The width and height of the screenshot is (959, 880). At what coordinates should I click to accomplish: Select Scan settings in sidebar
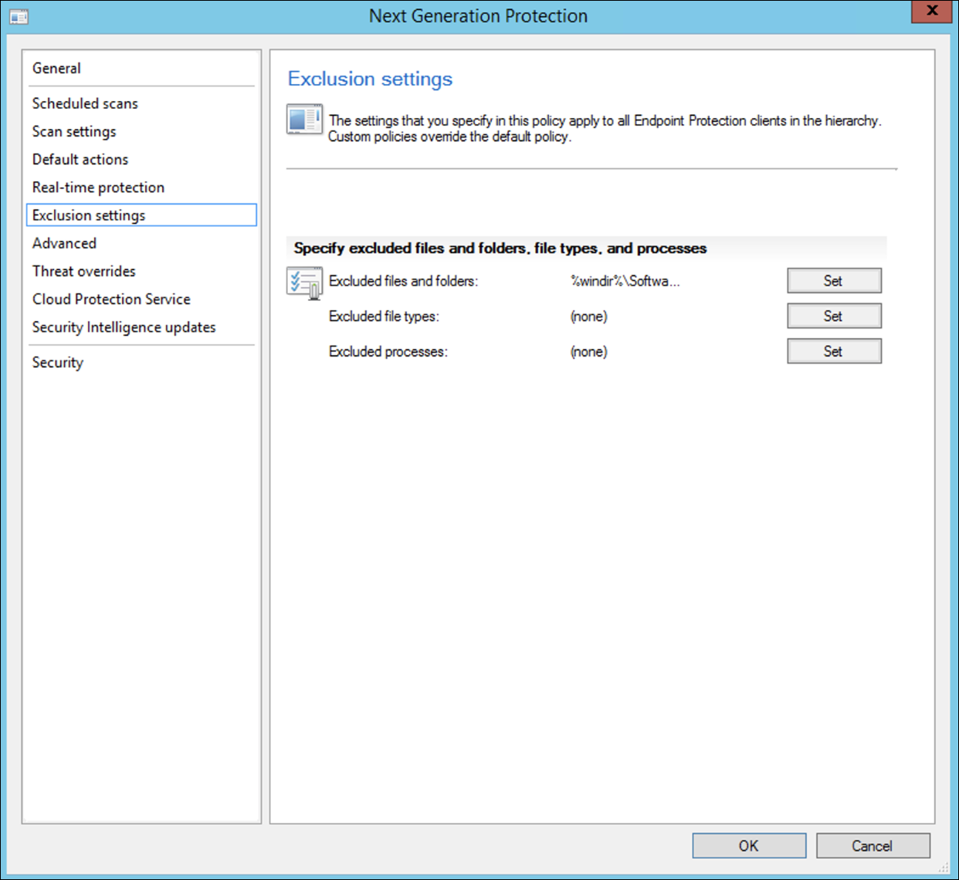[x=74, y=132]
